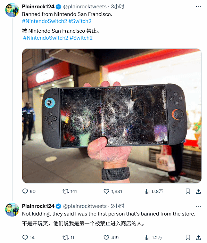Bookmark the first tweet
The width and height of the screenshot is (207, 243).
(188, 192)
